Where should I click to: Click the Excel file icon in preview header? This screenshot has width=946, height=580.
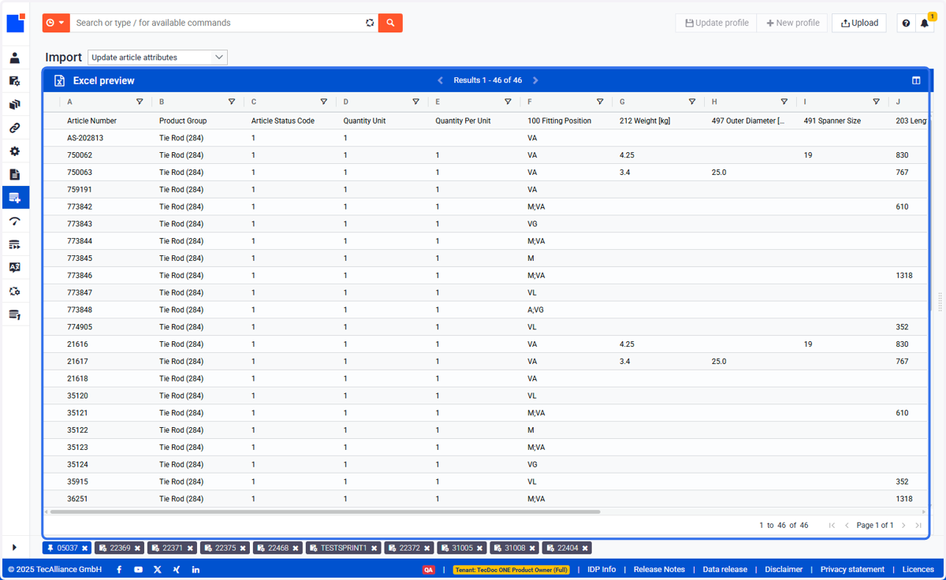tap(59, 80)
